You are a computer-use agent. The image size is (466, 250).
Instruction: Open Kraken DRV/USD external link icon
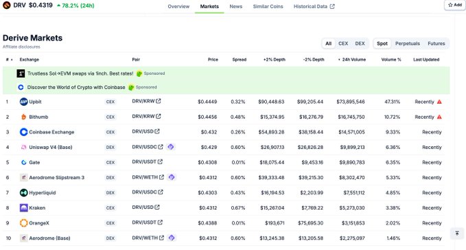pos(157,207)
